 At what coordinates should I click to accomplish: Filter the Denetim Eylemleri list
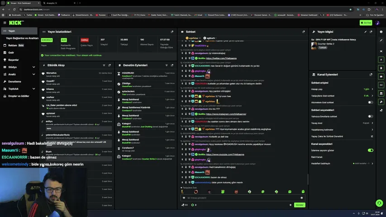click(167, 65)
